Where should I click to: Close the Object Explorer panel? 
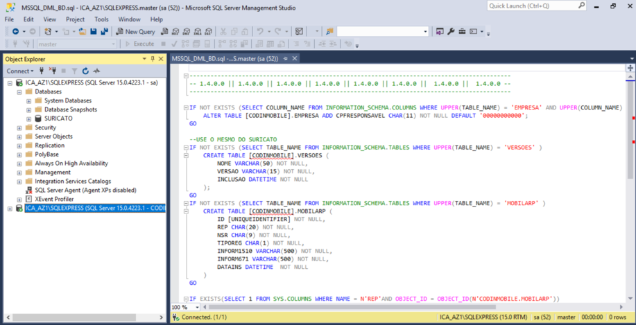[x=161, y=59]
